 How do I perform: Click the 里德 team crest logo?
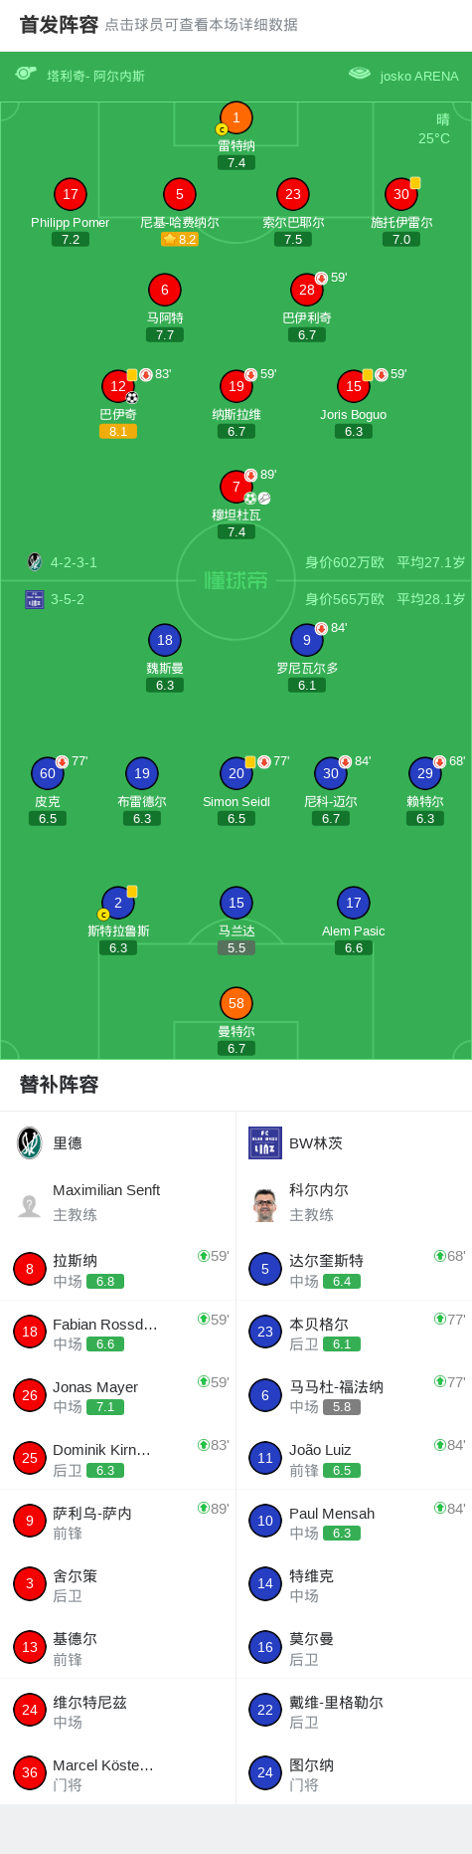point(30,1142)
